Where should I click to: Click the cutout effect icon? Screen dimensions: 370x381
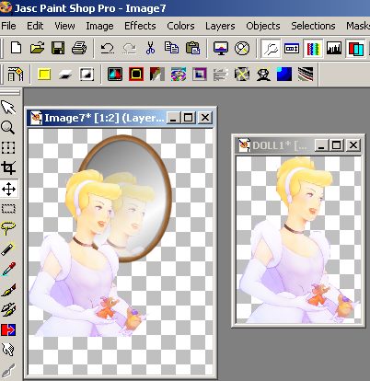pos(87,75)
